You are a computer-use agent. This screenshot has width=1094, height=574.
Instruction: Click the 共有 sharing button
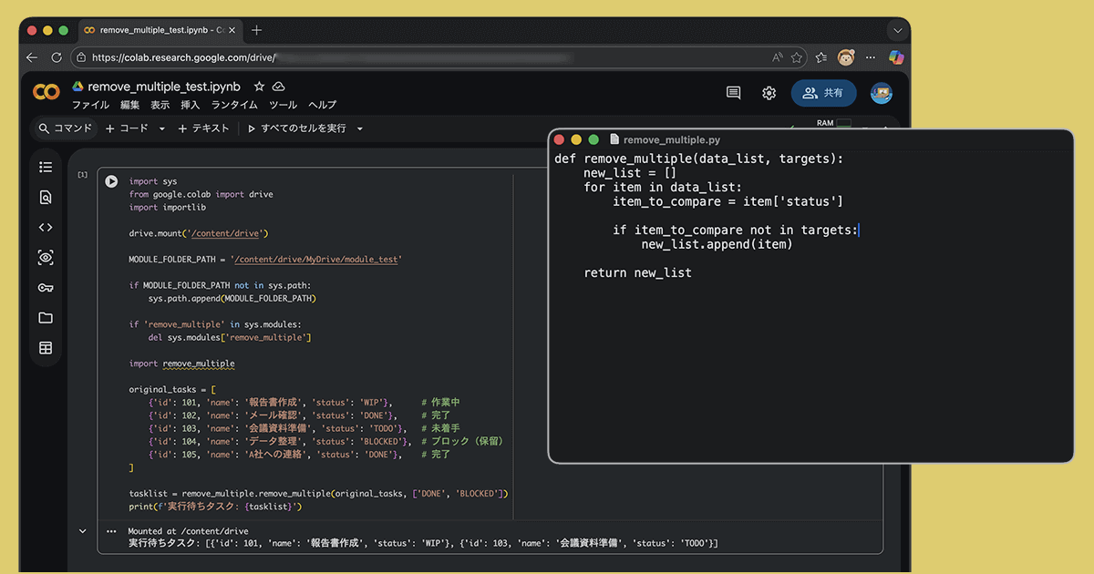point(824,92)
